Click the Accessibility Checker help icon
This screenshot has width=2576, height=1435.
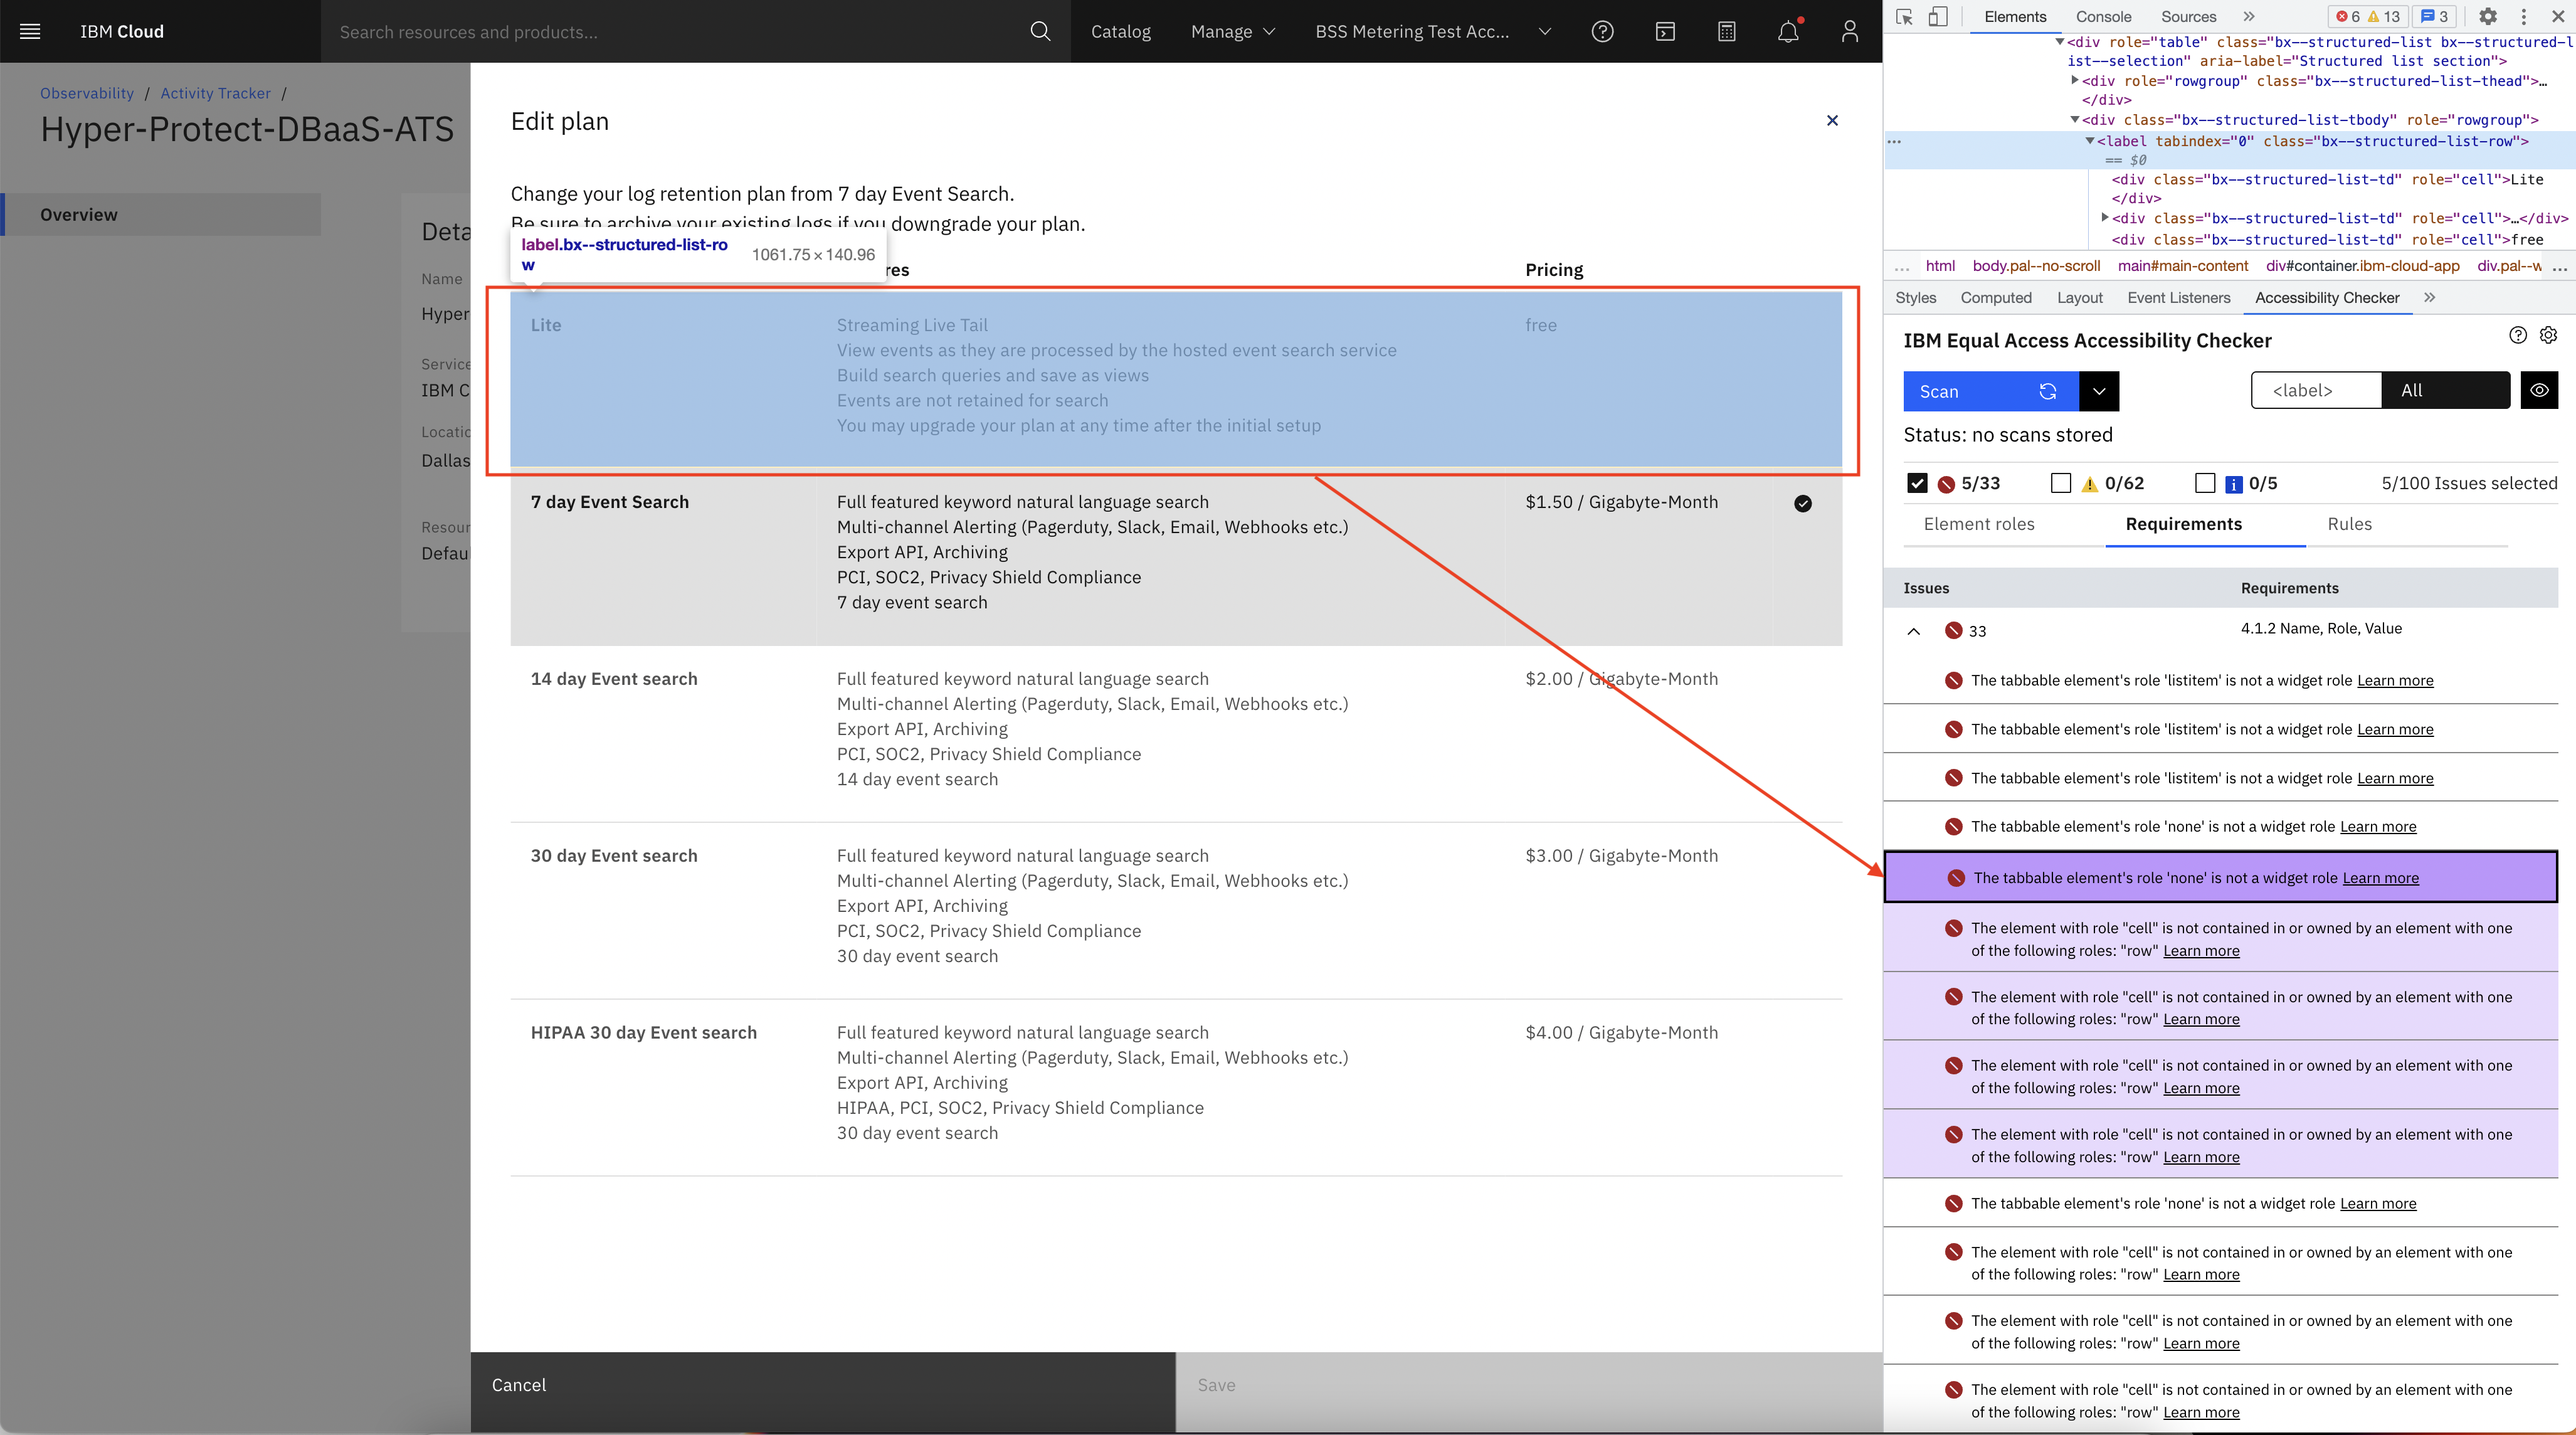2518,335
